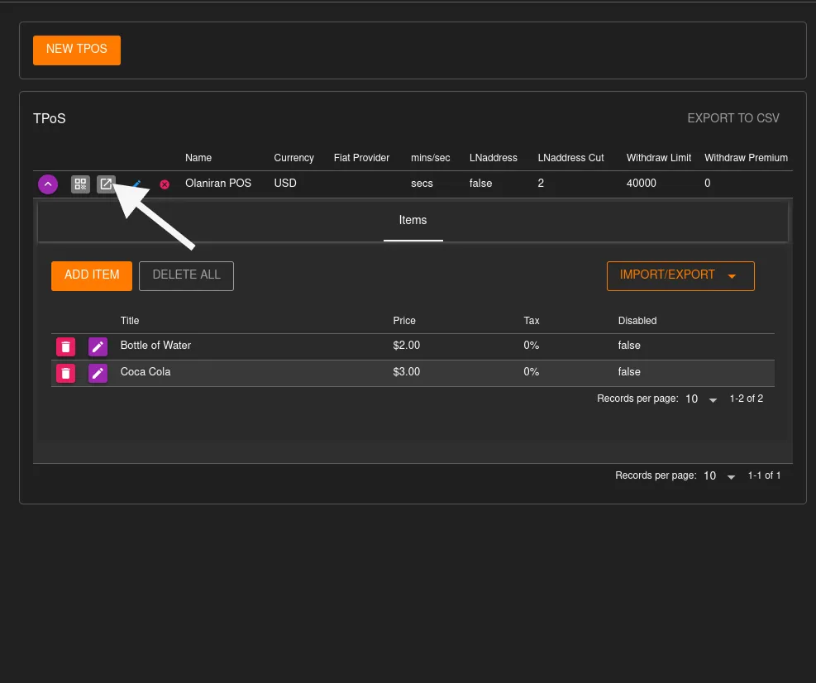The image size is (816, 683).
Task: Delete the Bottle of Water item
Action: tap(66, 346)
